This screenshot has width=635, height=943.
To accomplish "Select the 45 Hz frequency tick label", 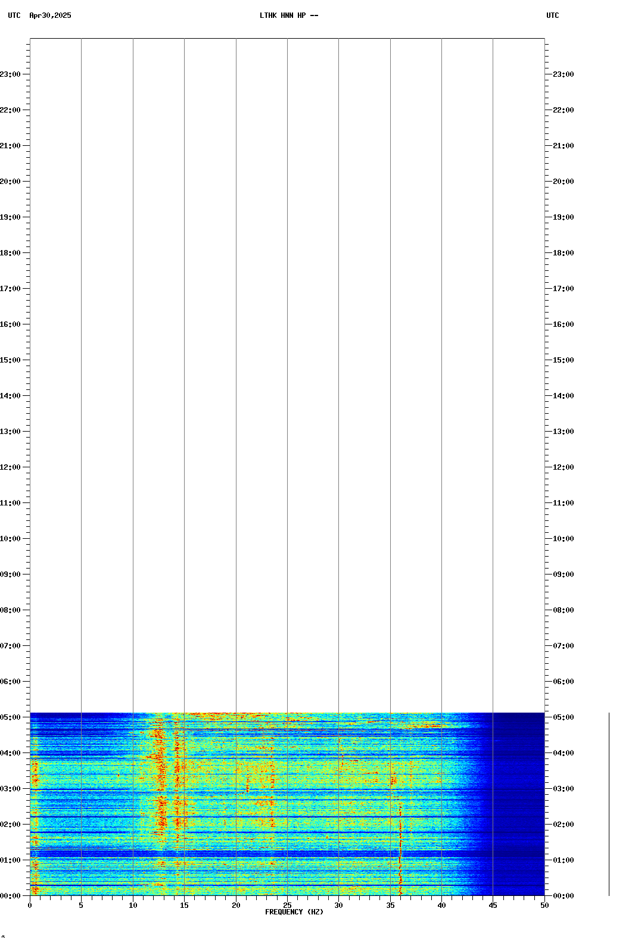I will tap(493, 905).
